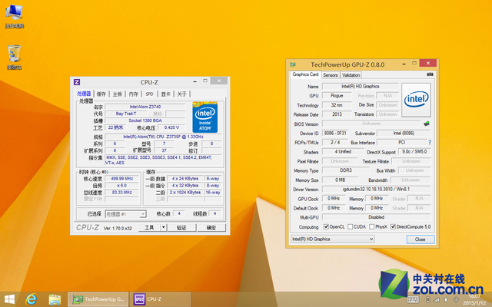Click the Bus Interface question mark
The width and height of the screenshot is (492, 307).
pyautogui.click(x=430, y=143)
